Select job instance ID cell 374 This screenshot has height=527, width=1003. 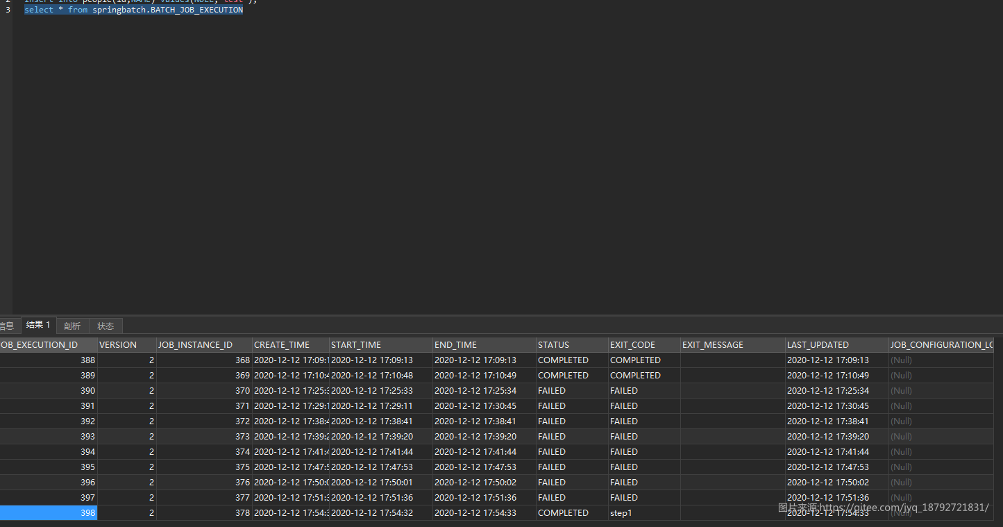tap(204, 452)
